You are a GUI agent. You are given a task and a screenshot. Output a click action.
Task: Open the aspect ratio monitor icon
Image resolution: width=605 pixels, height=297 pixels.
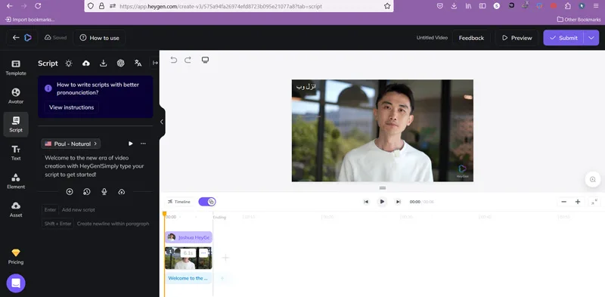pos(205,60)
